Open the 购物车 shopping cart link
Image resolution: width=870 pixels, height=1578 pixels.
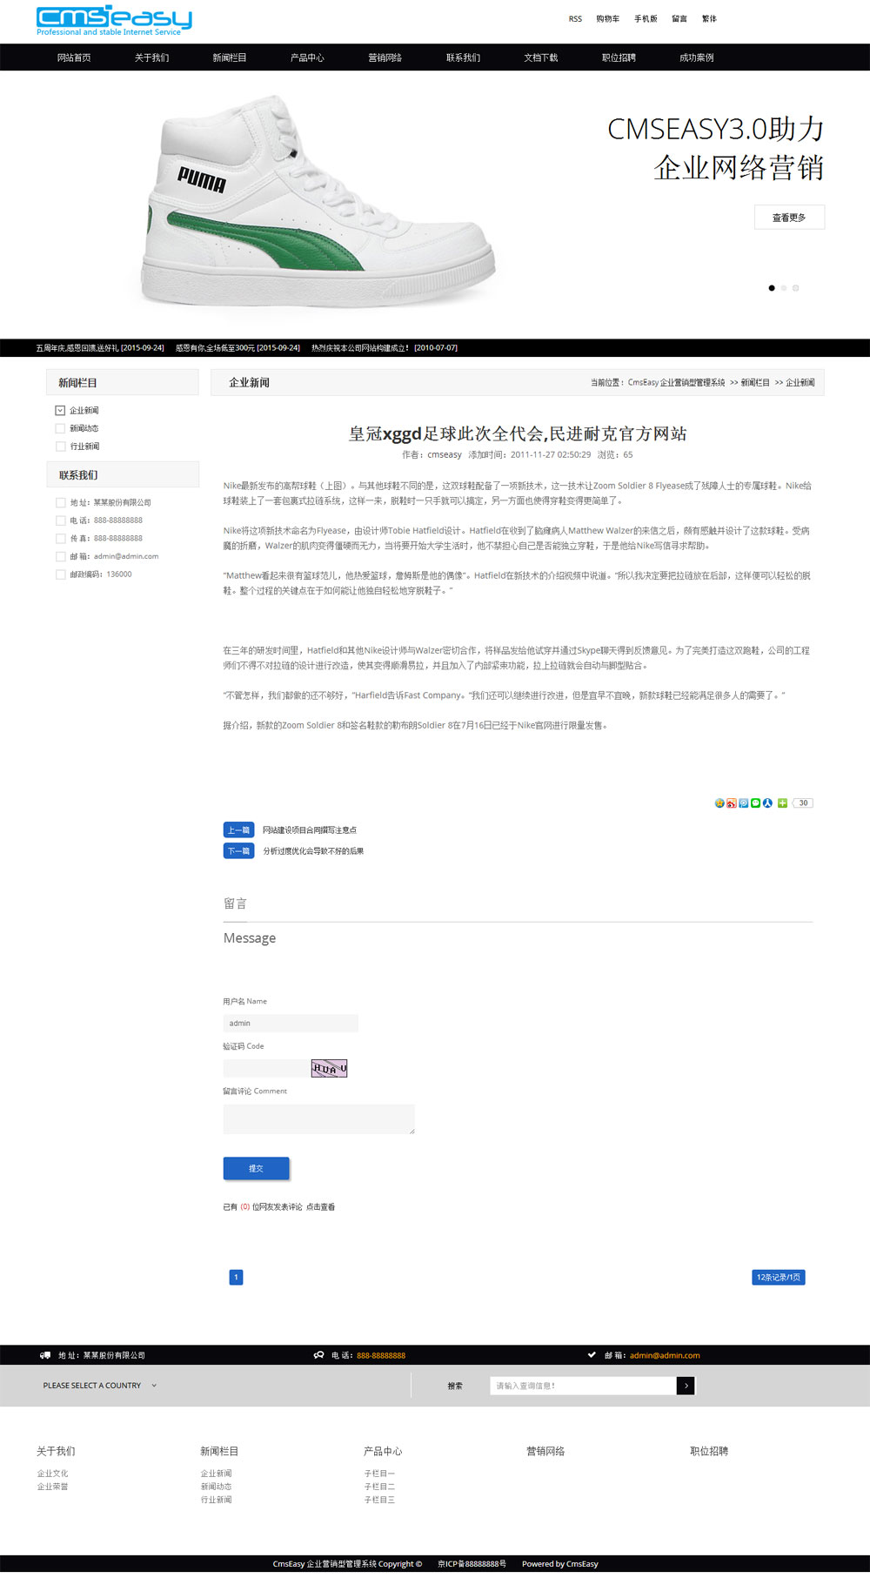point(608,19)
